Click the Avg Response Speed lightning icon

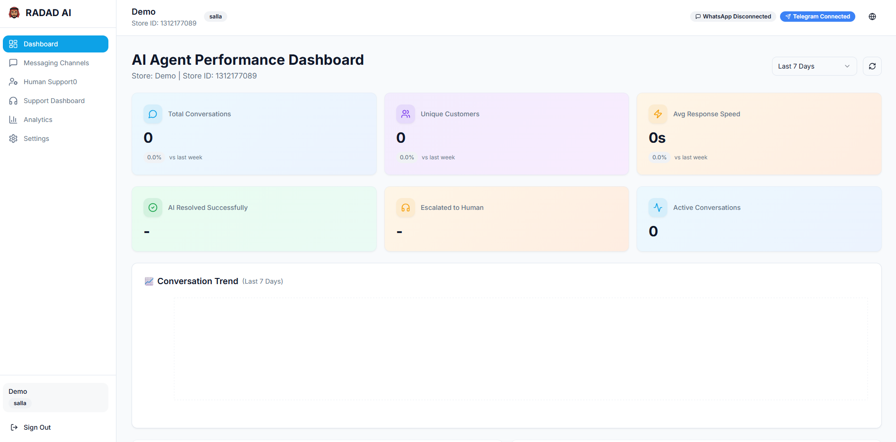pyautogui.click(x=658, y=114)
